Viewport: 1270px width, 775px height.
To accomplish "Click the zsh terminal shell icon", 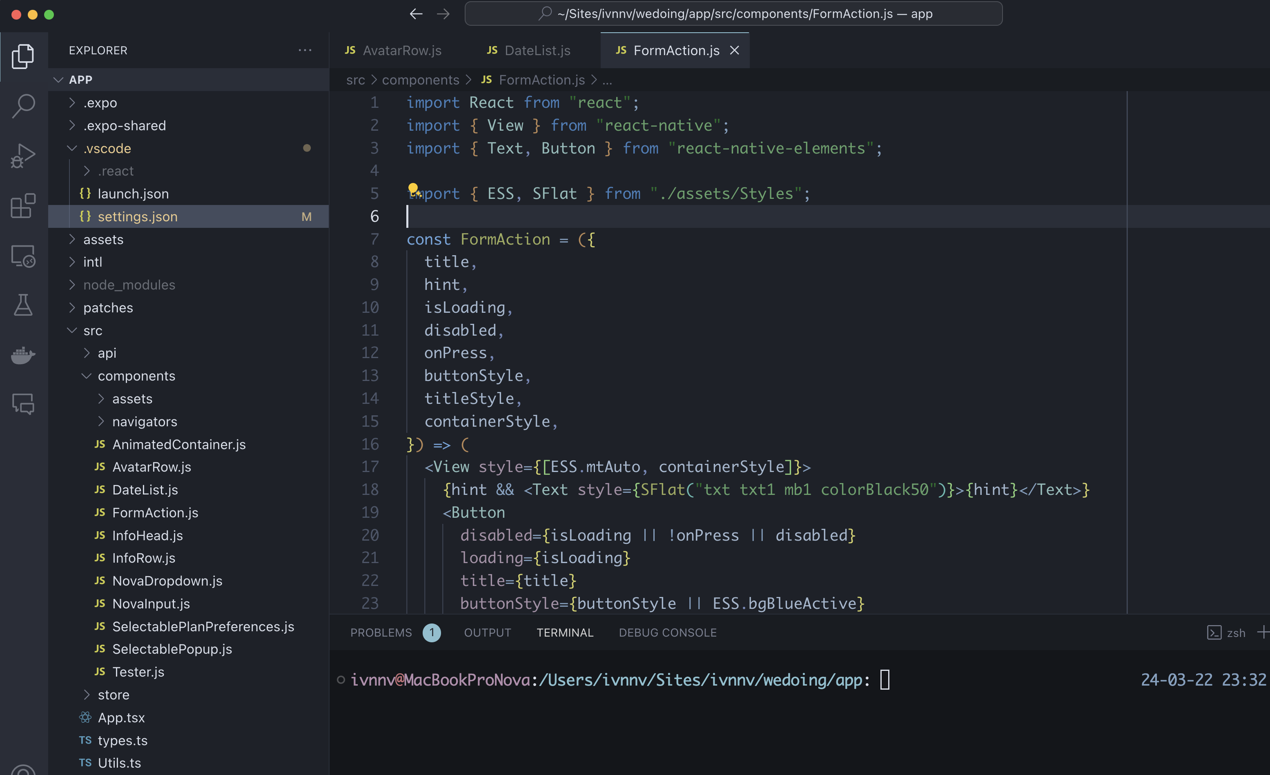I will click(1214, 633).
